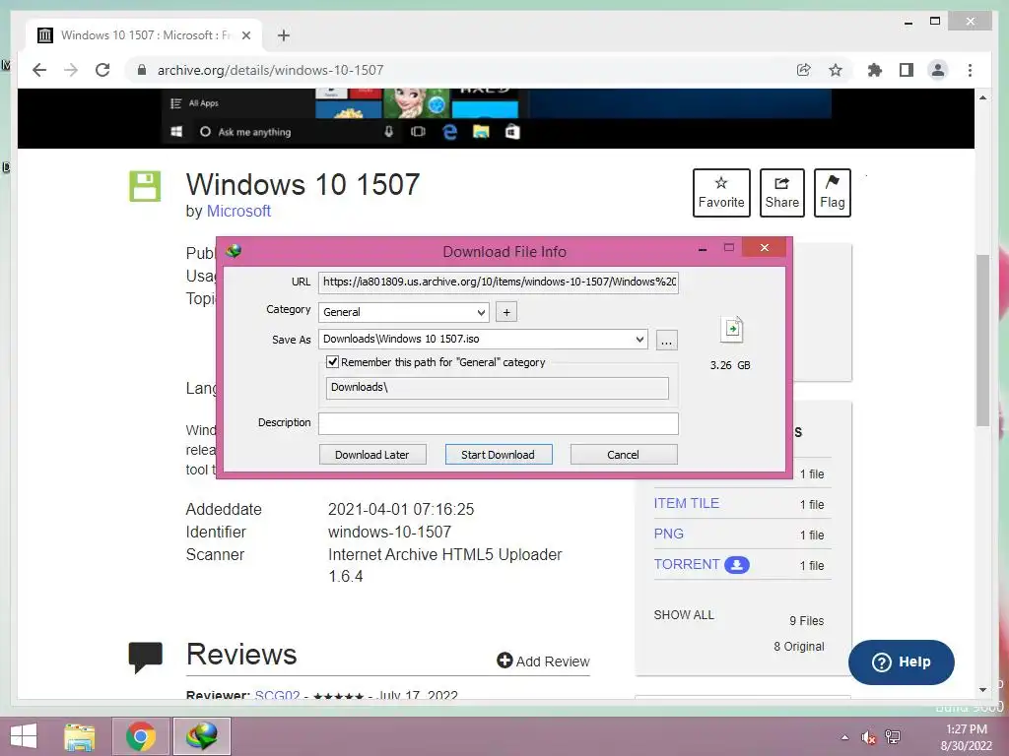Reload the archive.org page
The height and width of the screenshot is (756, 1009).
(x=102, y=70)
